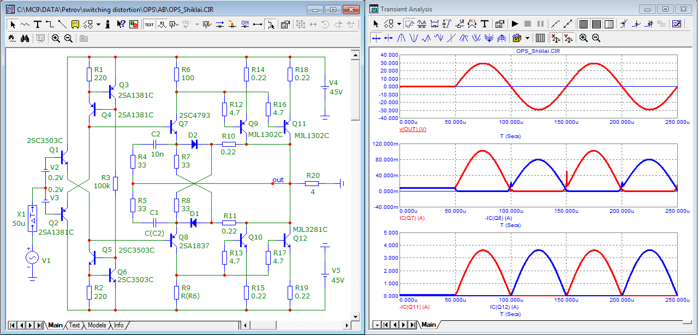Select the Text mode tool in schematic toolbar

(38, 24)
